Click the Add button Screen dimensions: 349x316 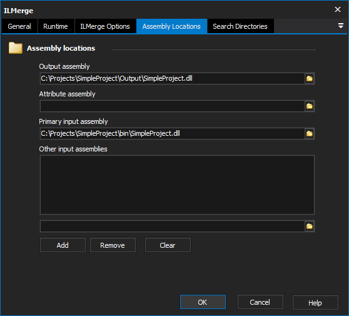tap(63, 245)
